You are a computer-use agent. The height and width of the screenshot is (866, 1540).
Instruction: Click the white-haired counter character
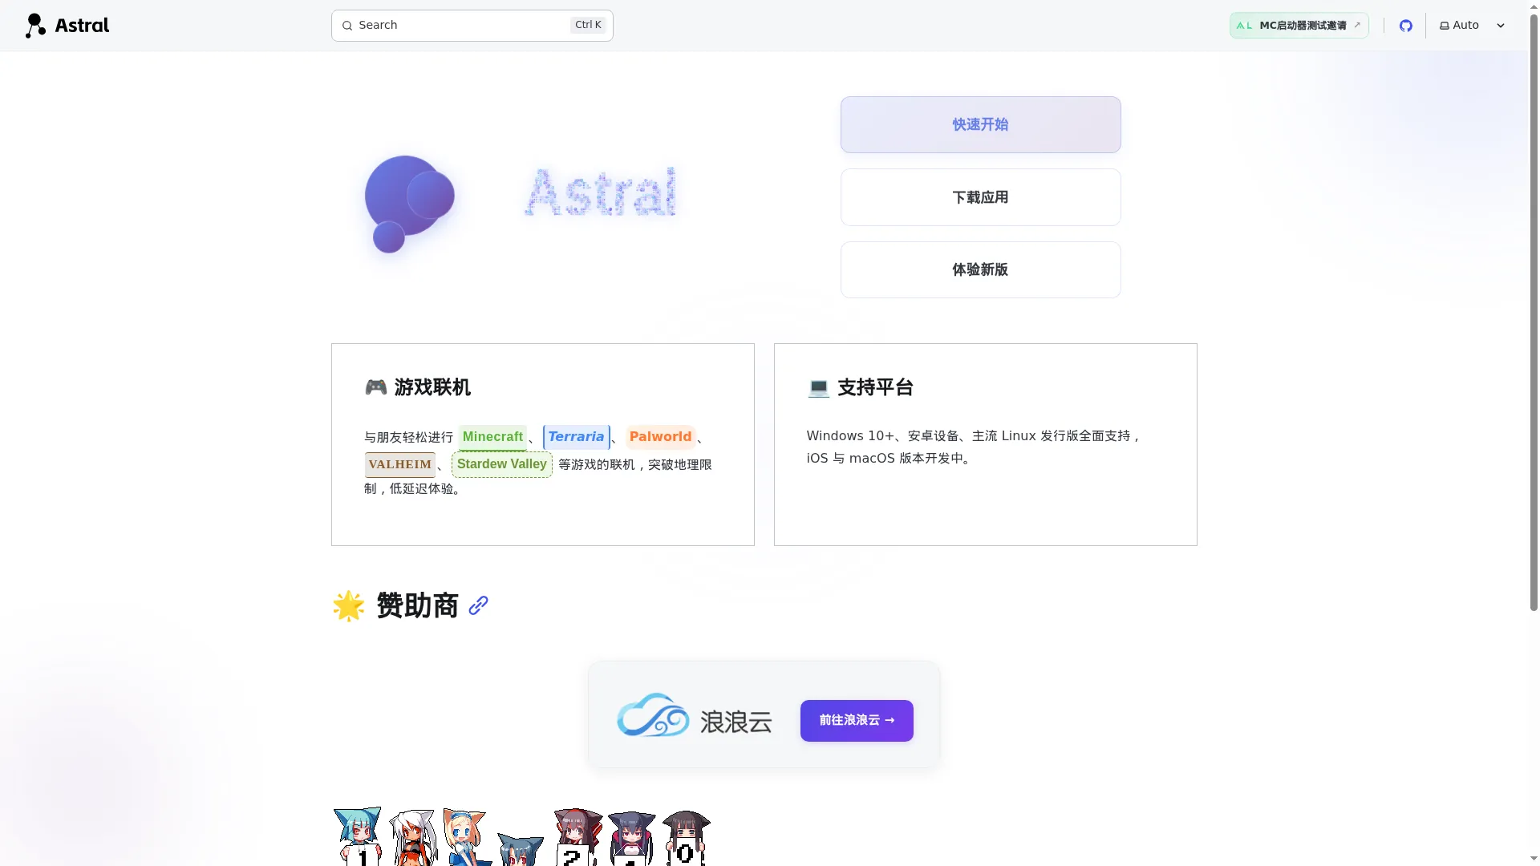click(x=413, y=837)
